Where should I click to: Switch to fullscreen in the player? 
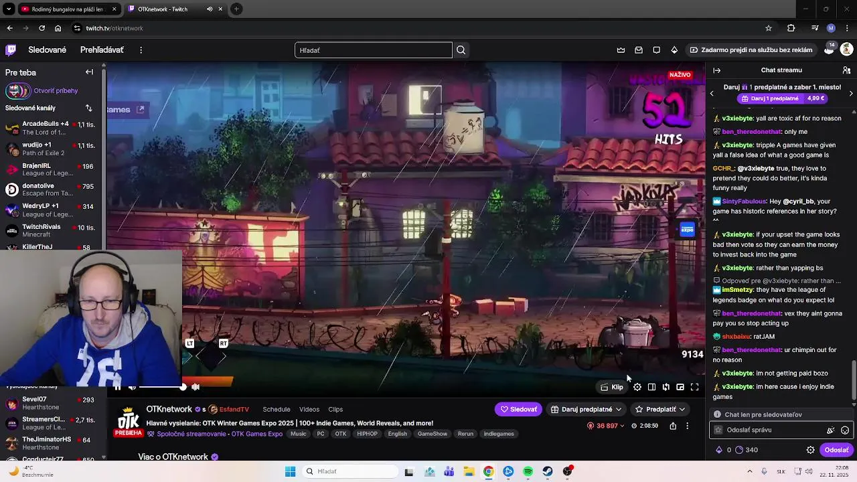tap(694, 387)
